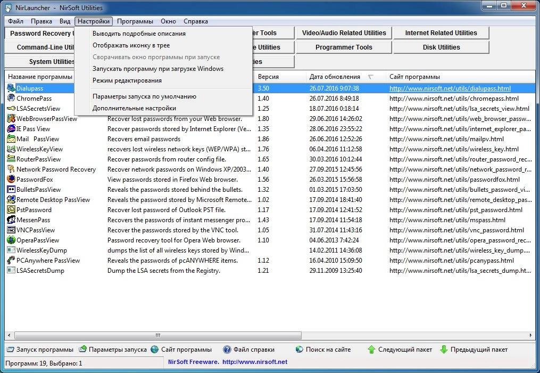Open the nirsoft.net link in status bar
This screenshot has height=373, width=540.
coord(254,362)
